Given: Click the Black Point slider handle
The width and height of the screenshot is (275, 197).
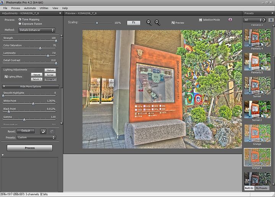Looking at the screenshot, I should [8, 112].
